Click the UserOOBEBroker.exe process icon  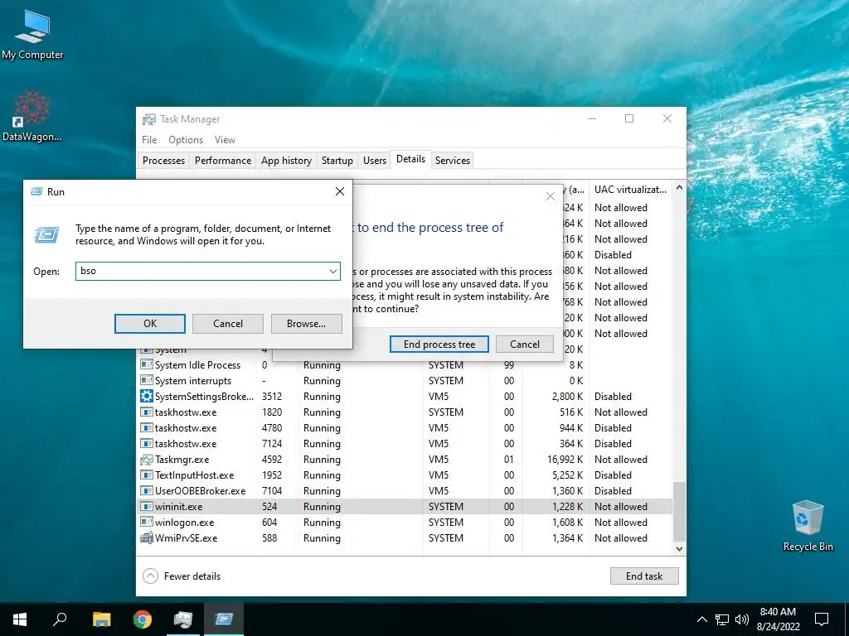[146, 491]
